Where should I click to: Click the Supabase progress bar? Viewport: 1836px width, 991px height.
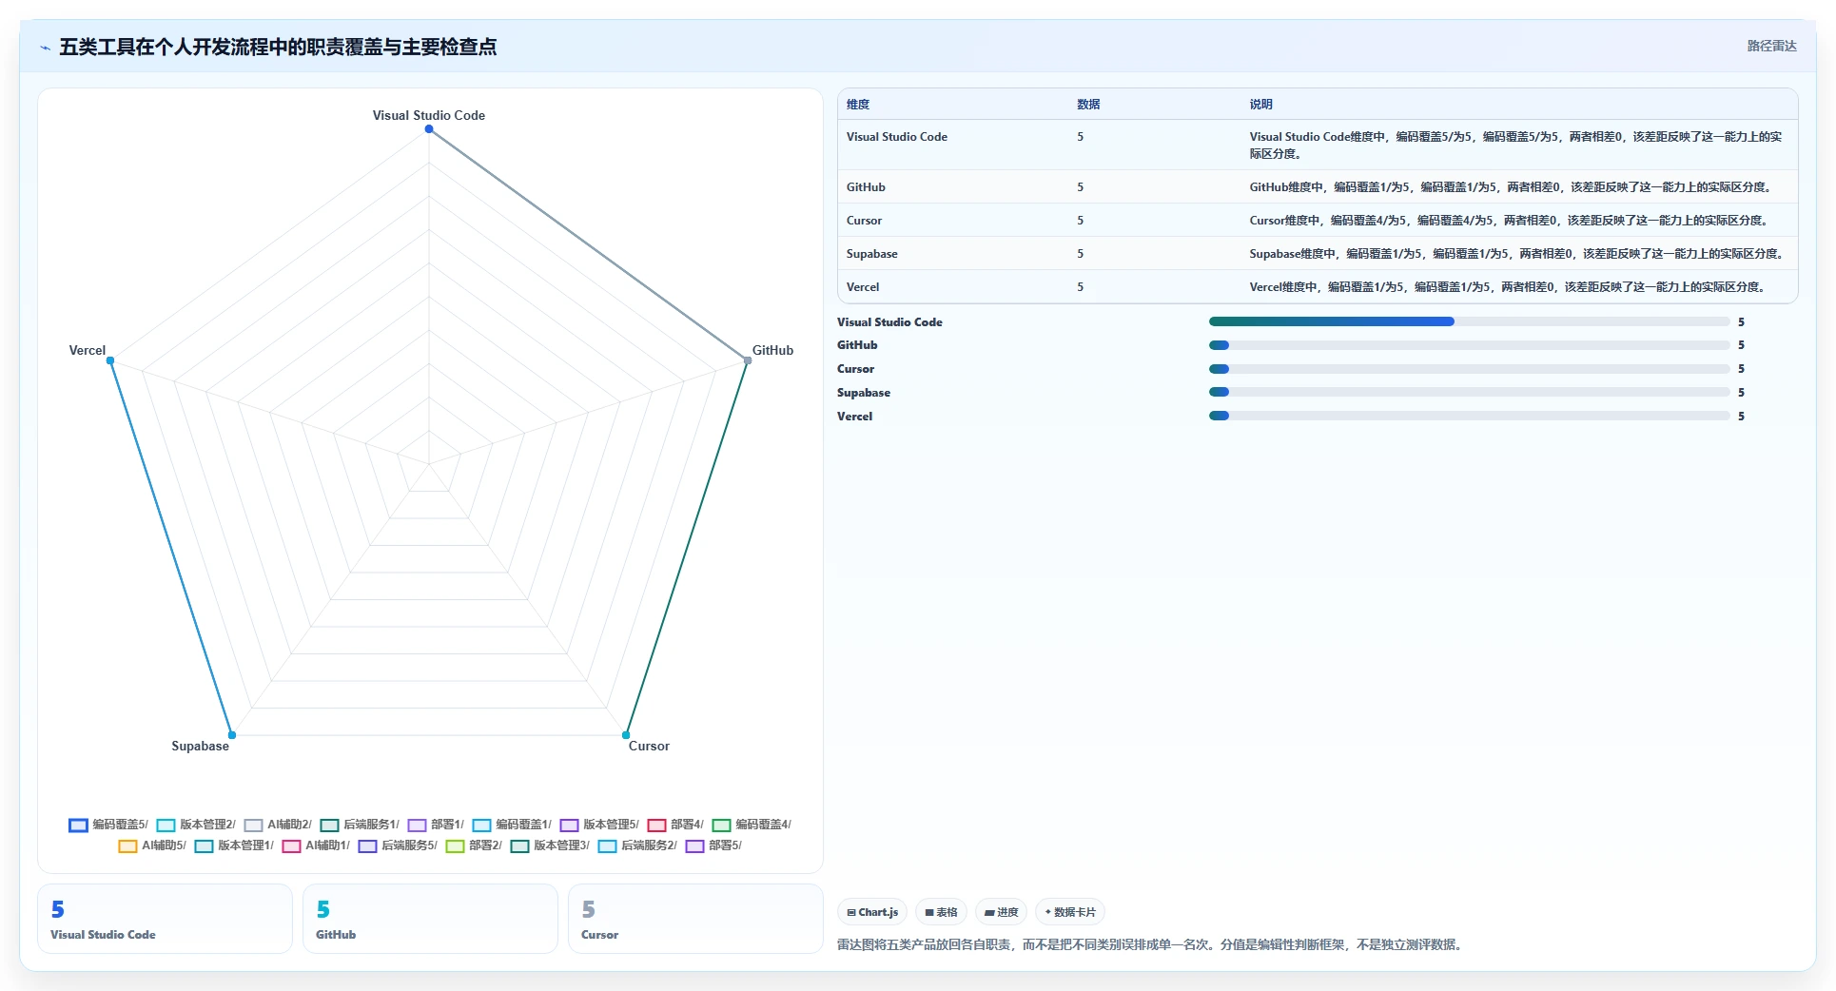pyautogui.click(x=1469, y=392)
